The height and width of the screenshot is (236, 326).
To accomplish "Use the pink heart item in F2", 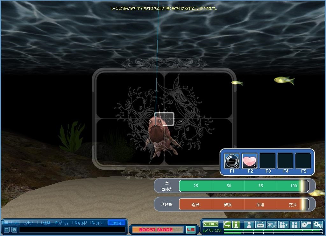I will point(250,161).
